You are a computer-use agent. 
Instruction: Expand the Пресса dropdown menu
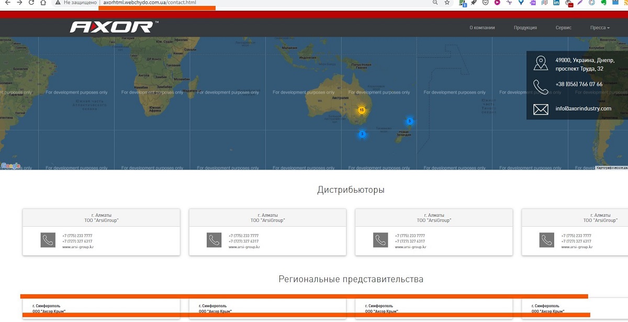[x=600, y=28]
